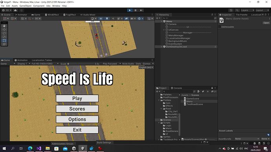Click the Scores button in game
Viewport: 271px width, 152px height.
[77, 109]
